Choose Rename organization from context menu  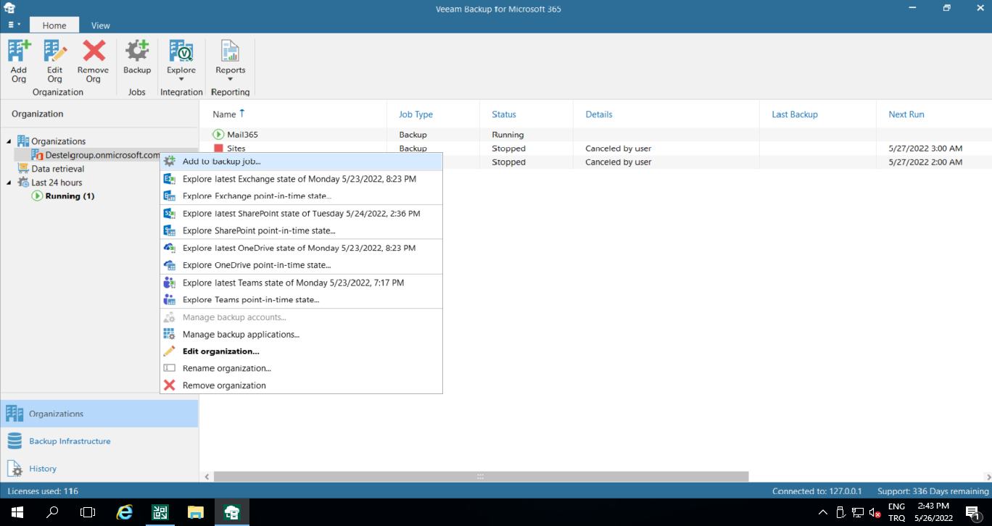coord(301,369)
